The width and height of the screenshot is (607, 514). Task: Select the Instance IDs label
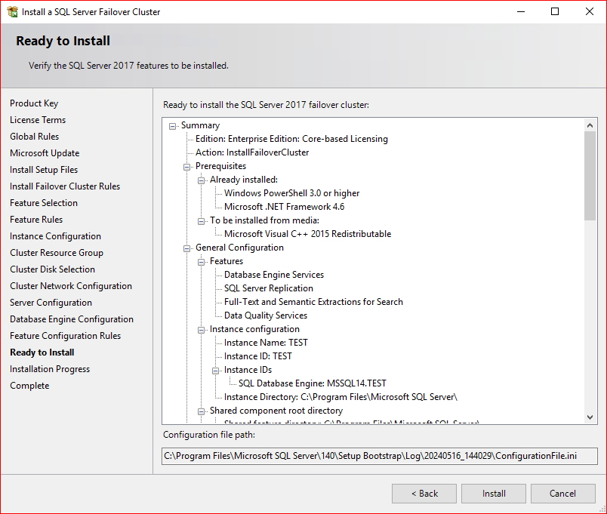248,370
